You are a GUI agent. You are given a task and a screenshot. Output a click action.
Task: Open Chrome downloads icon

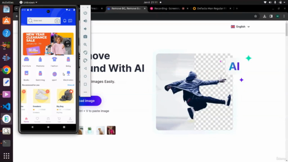click(265, 16)
